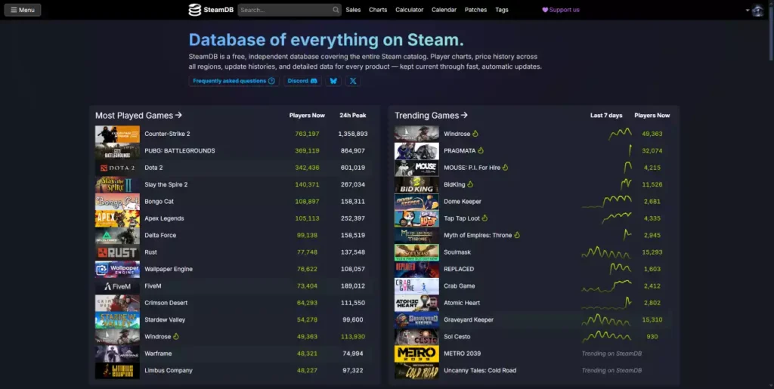Click Windrose title in Most Played list
Screen dimensions: 774x389
[157, 337]
